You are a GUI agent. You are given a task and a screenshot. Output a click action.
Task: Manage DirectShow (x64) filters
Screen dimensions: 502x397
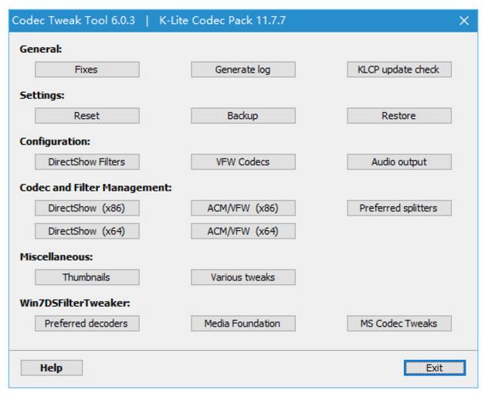86,231
